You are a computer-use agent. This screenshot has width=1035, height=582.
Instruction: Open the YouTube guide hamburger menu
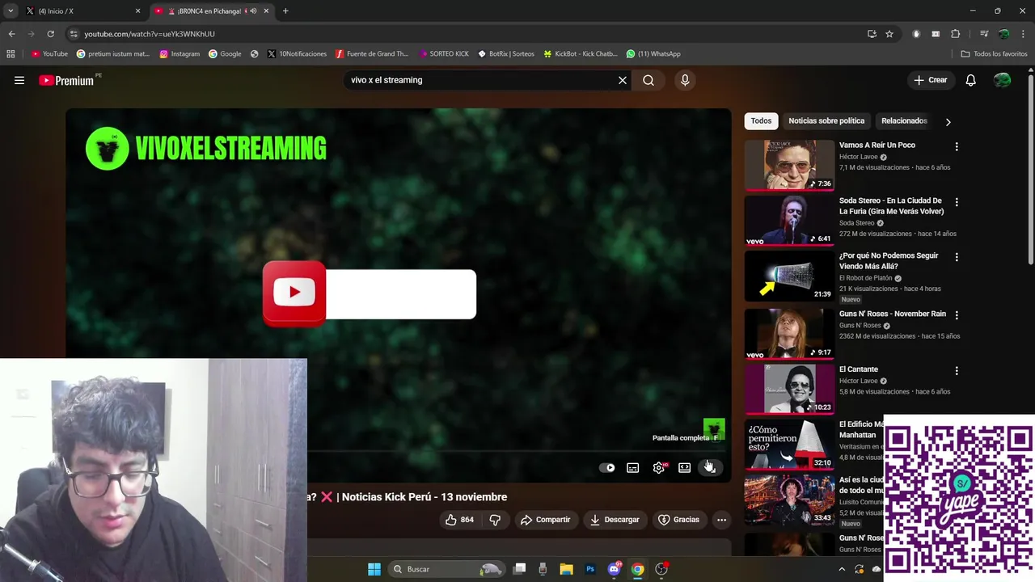coord(19,80)
